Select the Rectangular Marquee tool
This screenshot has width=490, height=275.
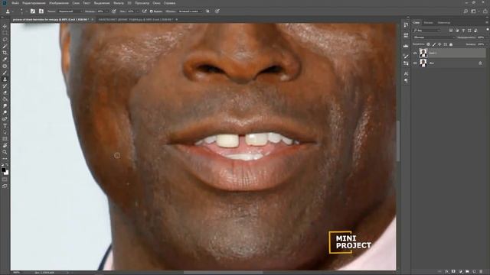[x=5, y=33]
